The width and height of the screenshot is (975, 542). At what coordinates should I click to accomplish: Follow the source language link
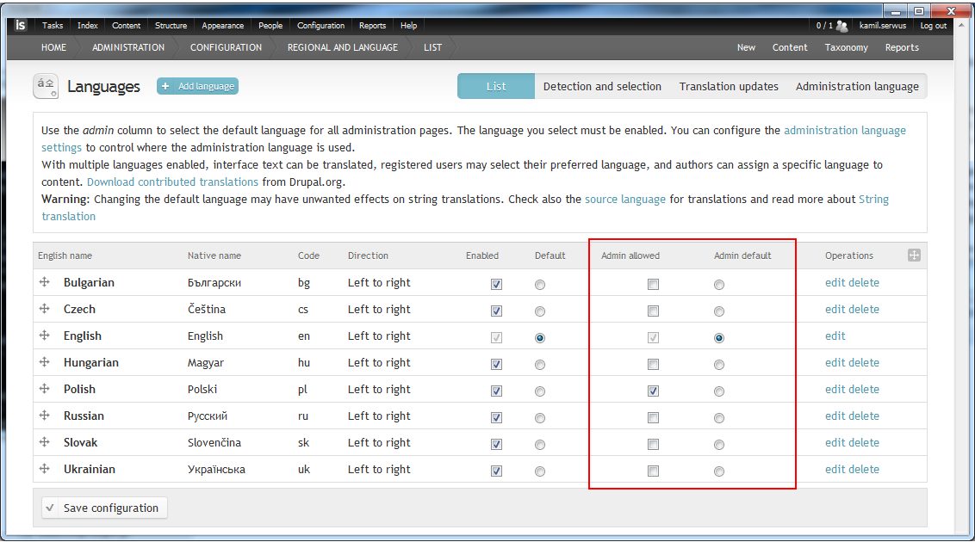click(625, 200)
